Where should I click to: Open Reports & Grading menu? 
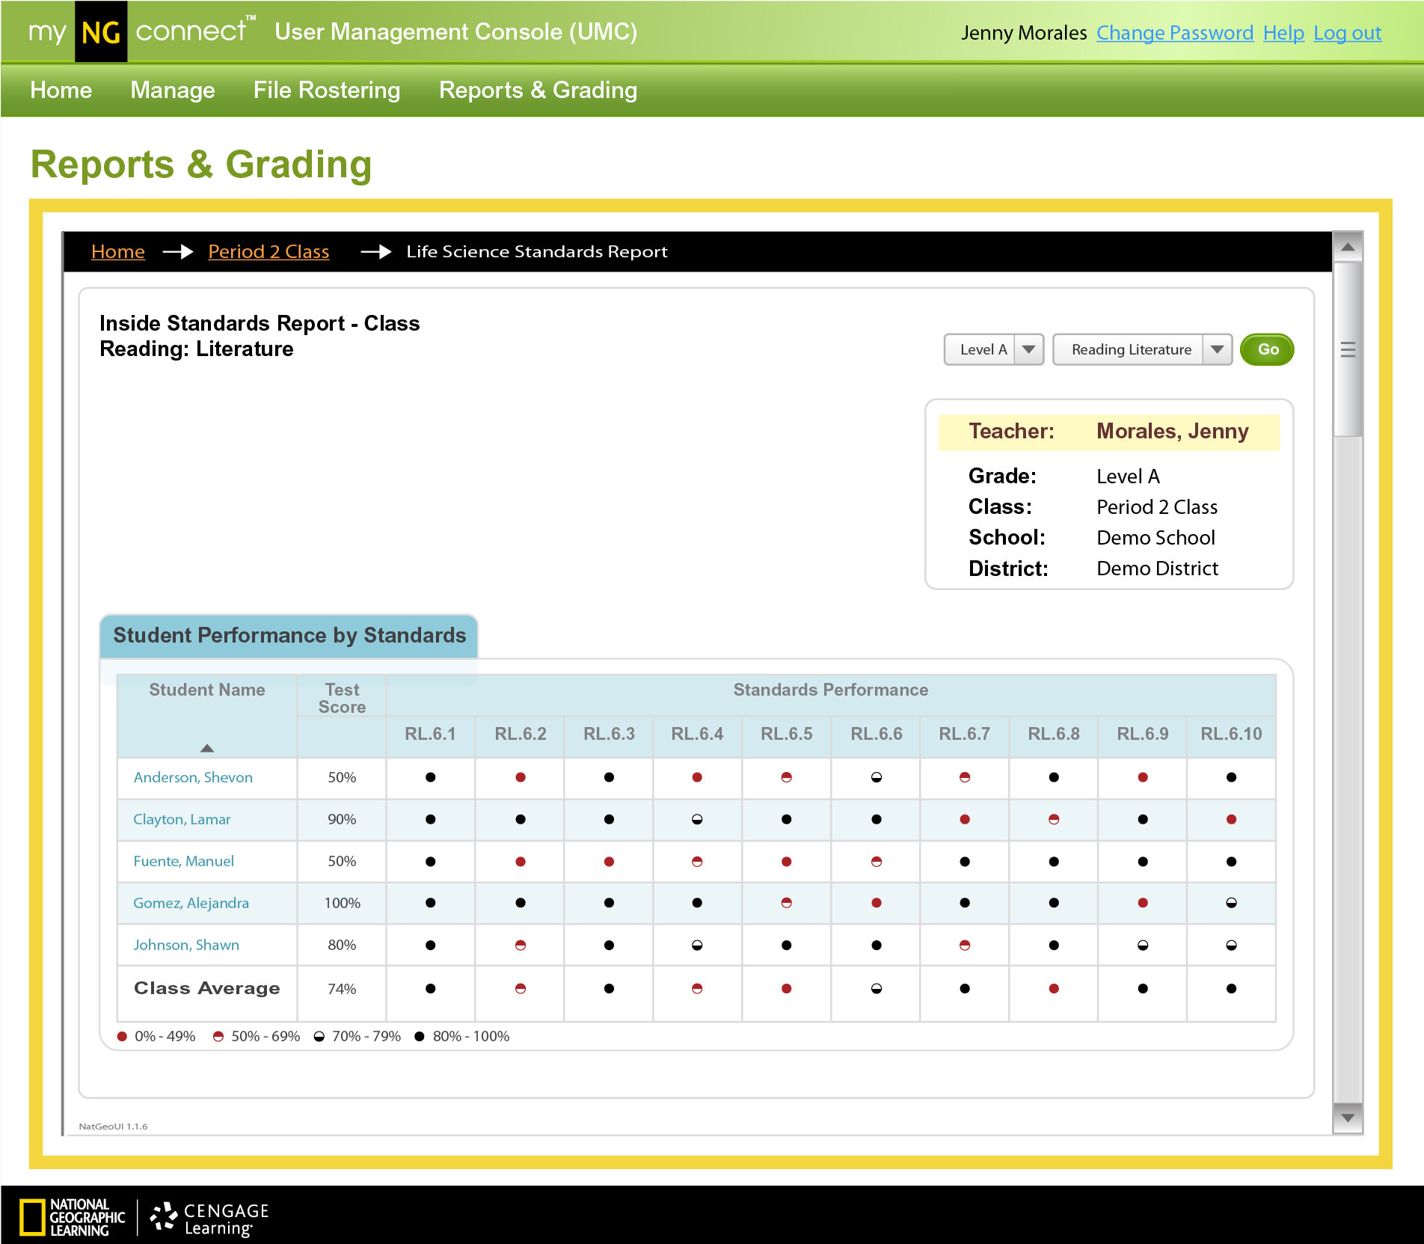538,90
